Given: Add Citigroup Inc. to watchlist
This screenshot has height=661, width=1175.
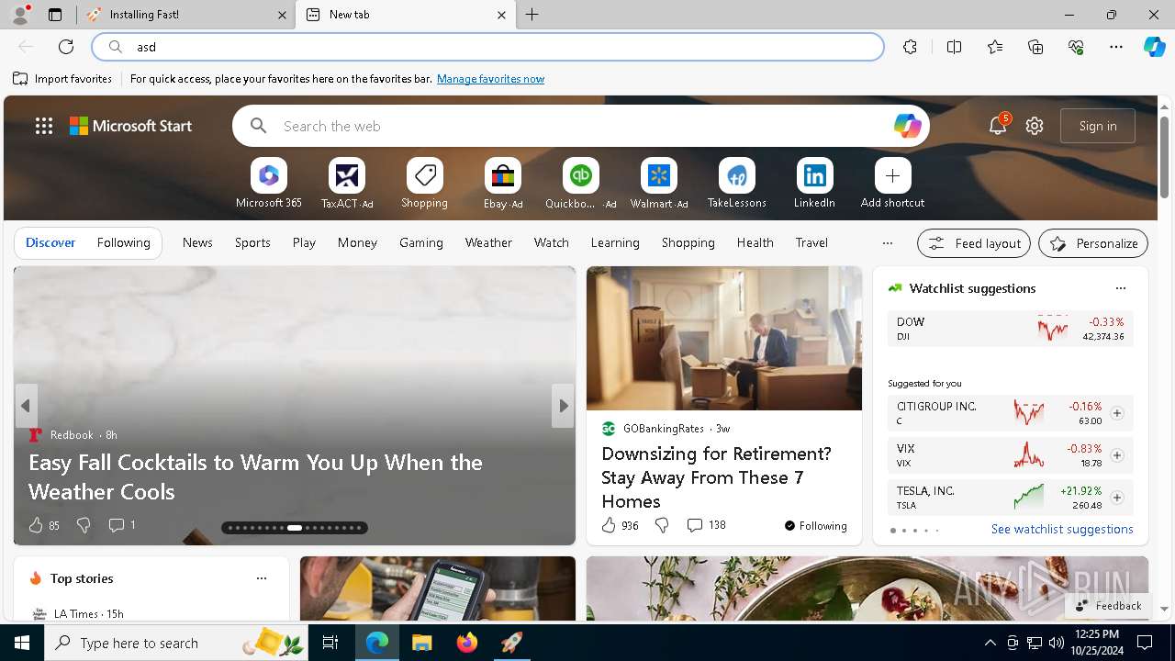Looking at the screenshot, I should [1116, 413].
